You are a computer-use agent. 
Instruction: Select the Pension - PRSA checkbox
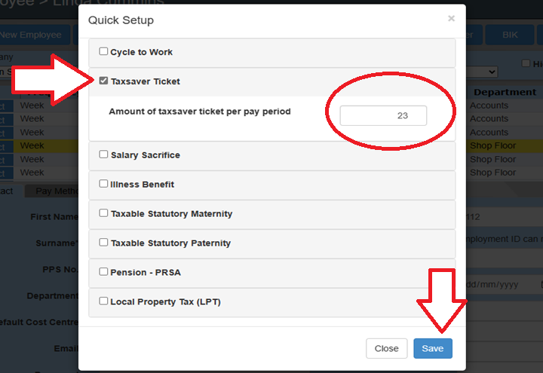click(x=104, y=271)
